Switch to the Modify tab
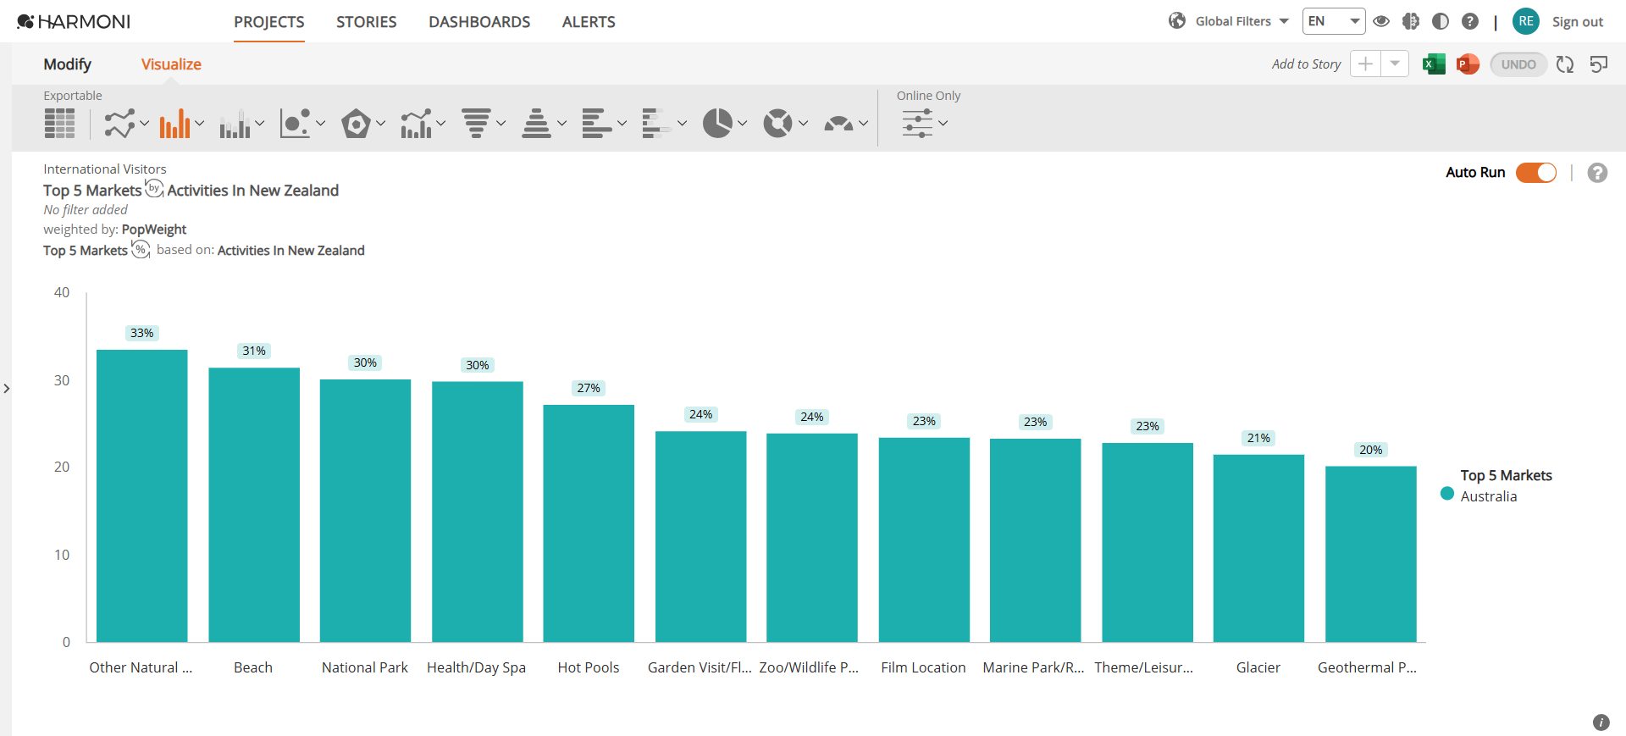Viewport: 1626px width, 736px height. coord(67,64)
